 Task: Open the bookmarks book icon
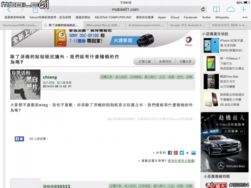click(x=216, y=9)
